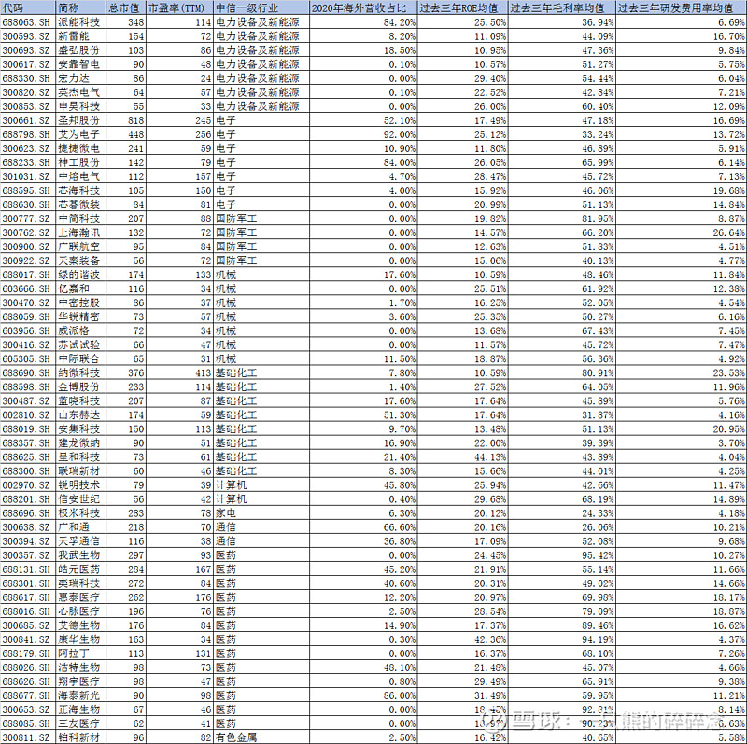Select stock code 605305.SH

point(26,358)
